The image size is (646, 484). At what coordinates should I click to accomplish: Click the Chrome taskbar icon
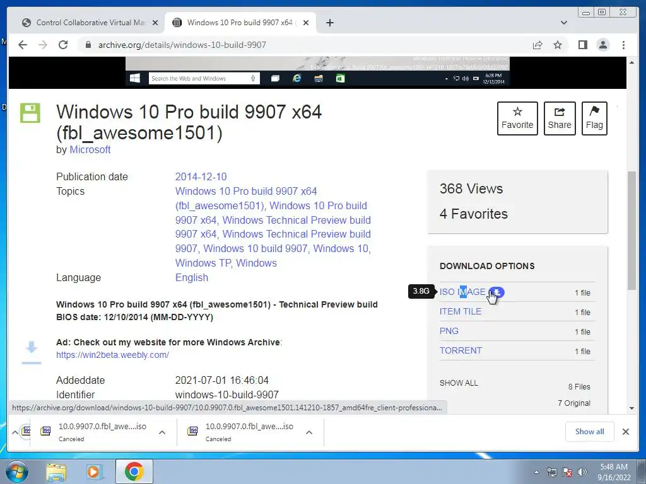[134, 471]
